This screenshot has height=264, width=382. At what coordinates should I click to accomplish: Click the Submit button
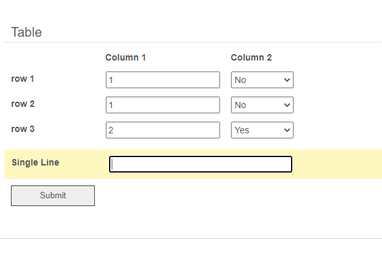coord(53,196)
